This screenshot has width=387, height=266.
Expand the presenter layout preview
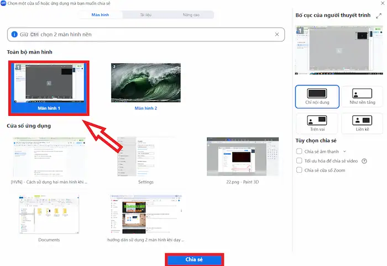tap(378, 17)
